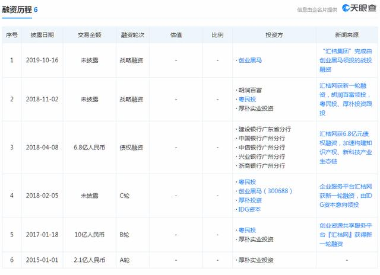Select the date 2018-02-05
380x275 pixels.
(42, 196)
